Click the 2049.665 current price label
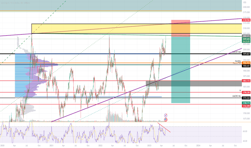The width and height of the screenshot is (251, 148). [x=246, y=39]
